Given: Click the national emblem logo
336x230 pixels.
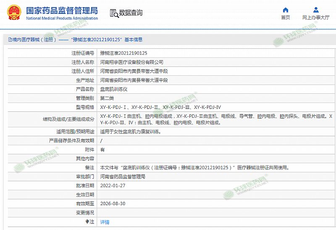Looking at the screenshot, I should pos(14,13).
